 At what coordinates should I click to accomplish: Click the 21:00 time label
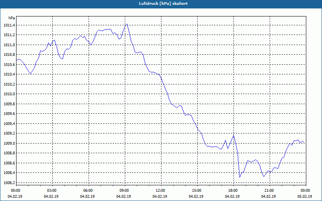[269, 191]
